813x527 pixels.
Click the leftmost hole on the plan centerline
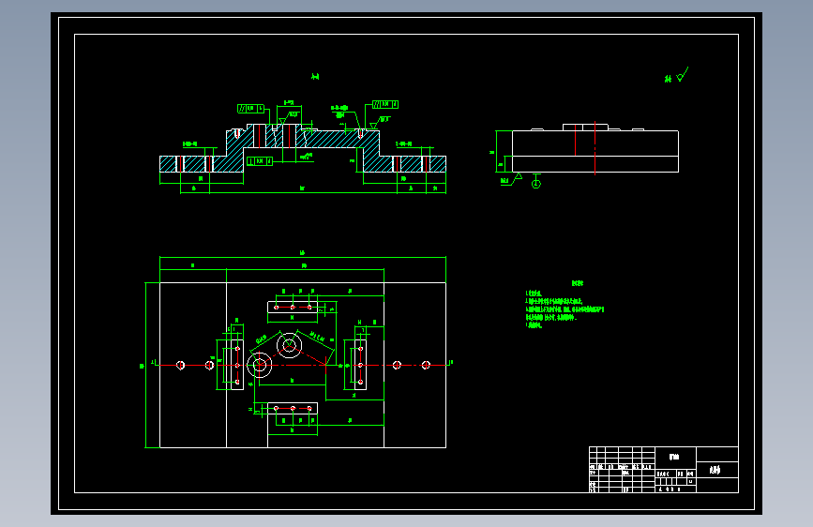click(x=180, y=365)
